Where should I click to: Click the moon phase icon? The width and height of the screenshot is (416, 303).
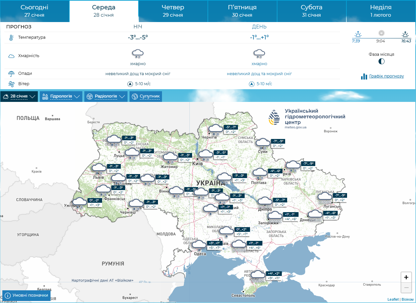pyautogui.click(x=381, y=61)
